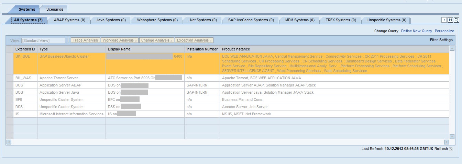This screenshot has width=462, height=164.
Task: Jump to the last tab with the arrow icon
Action: click(x=450, y=20)
